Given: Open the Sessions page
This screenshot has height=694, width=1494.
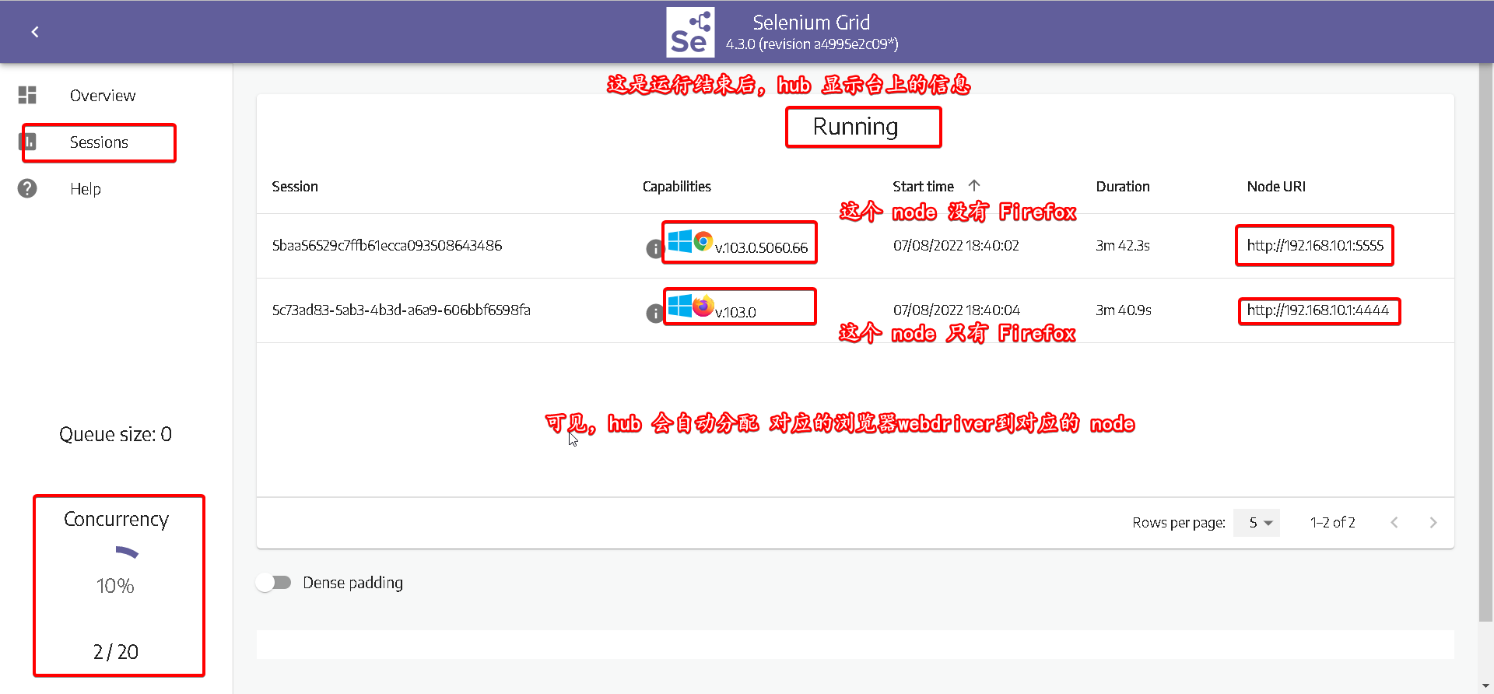Looking at the screenshot, I should pos(99,142).
